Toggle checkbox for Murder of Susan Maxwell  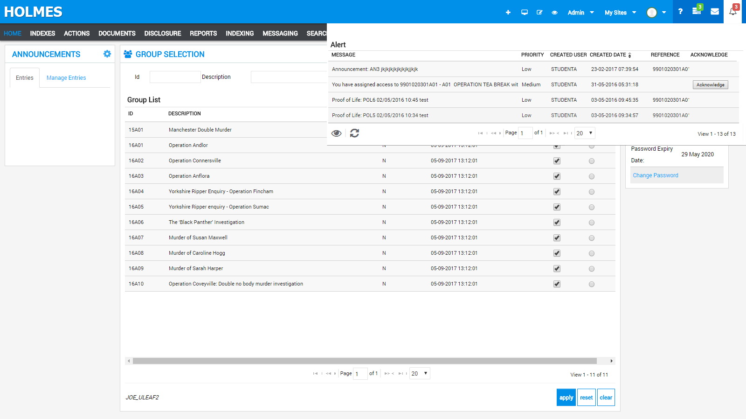click(x=557, y=238)
